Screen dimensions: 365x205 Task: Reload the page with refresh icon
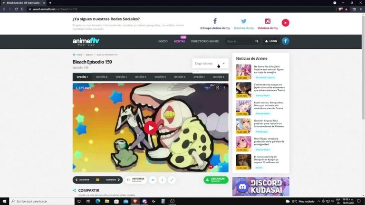[x=16, y=9]
